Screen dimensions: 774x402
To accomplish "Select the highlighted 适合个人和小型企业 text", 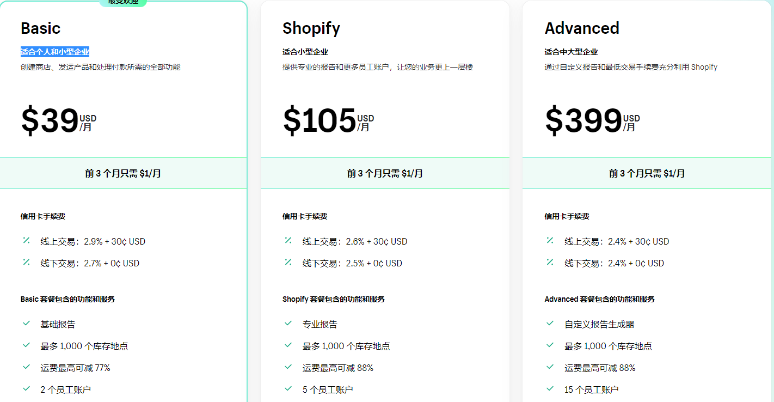I will tap(56, 52).
